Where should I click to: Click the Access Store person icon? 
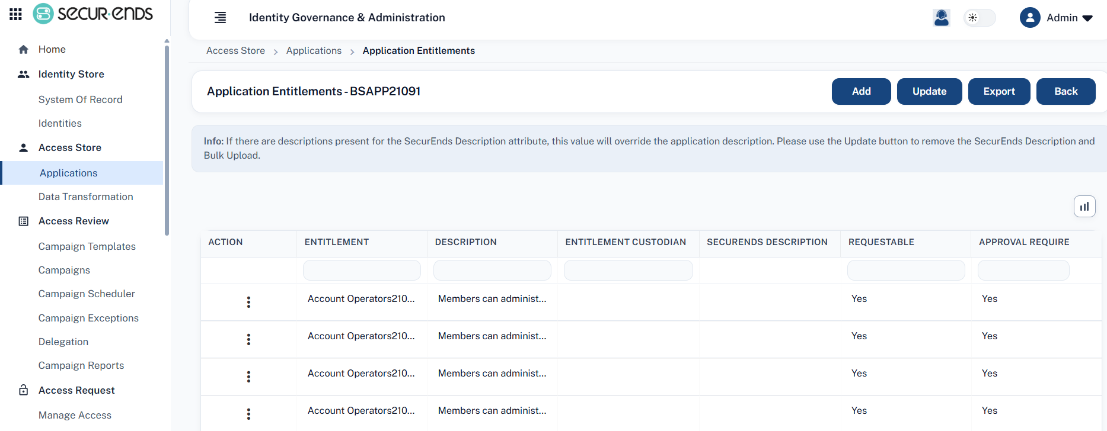24,148
